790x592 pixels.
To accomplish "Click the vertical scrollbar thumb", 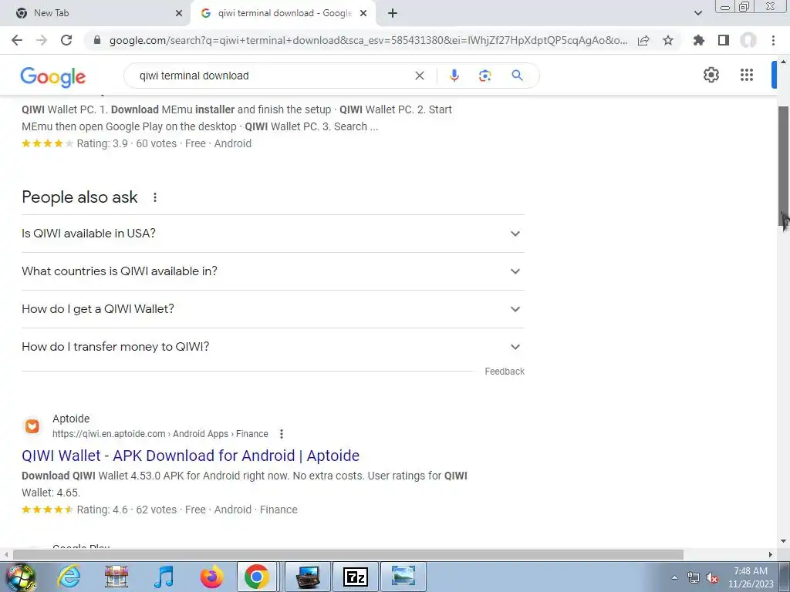I will 783,166.
